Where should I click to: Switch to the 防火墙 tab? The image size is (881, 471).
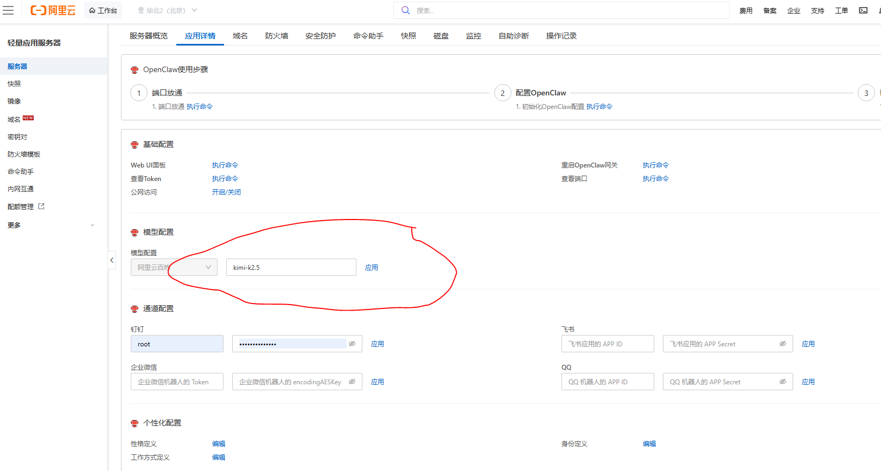tap(277, 36)
